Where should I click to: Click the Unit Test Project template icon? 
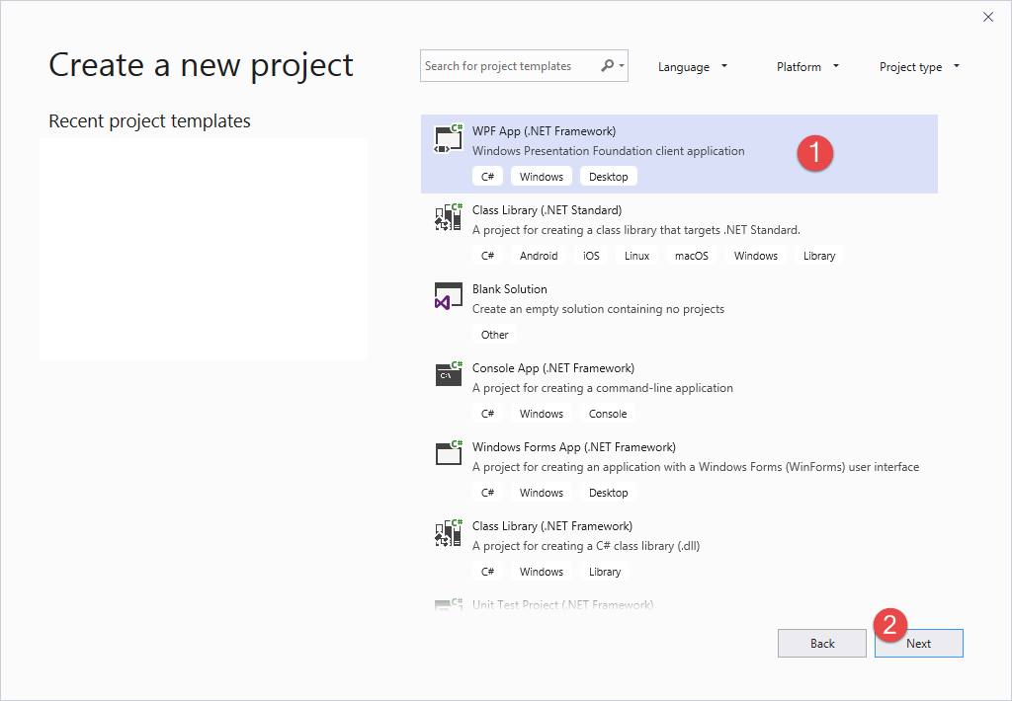448,605
